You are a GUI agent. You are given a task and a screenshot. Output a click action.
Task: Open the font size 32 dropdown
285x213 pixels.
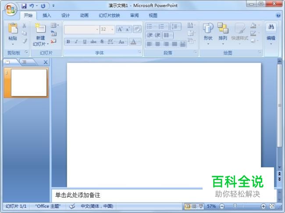pos(112,29)
